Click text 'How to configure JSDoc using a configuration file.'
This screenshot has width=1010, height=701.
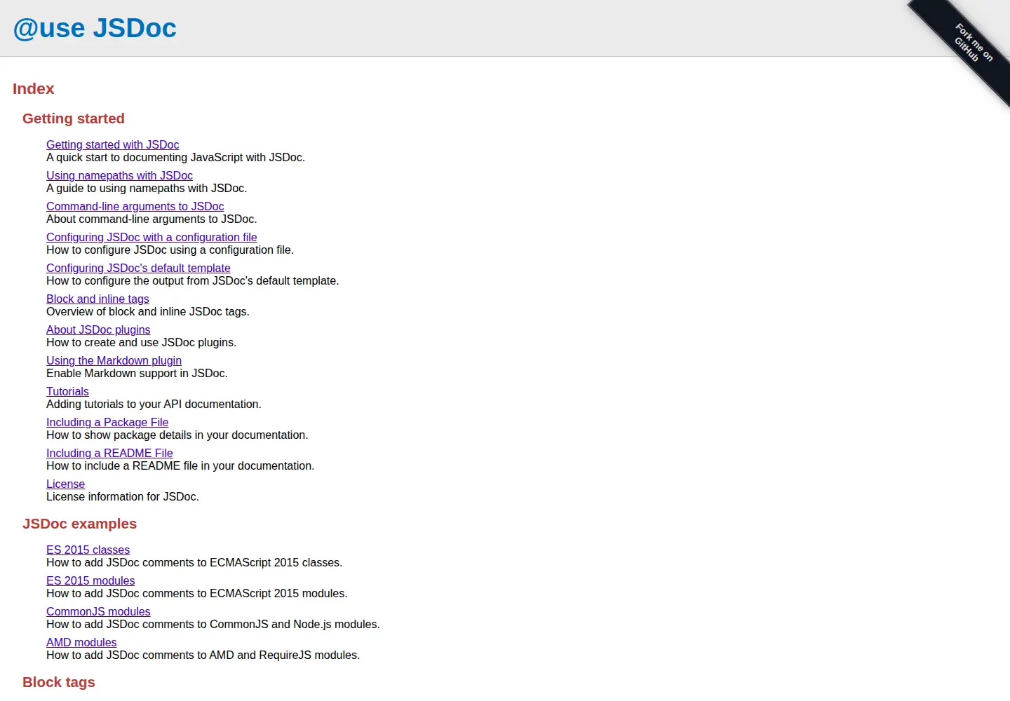170,250
